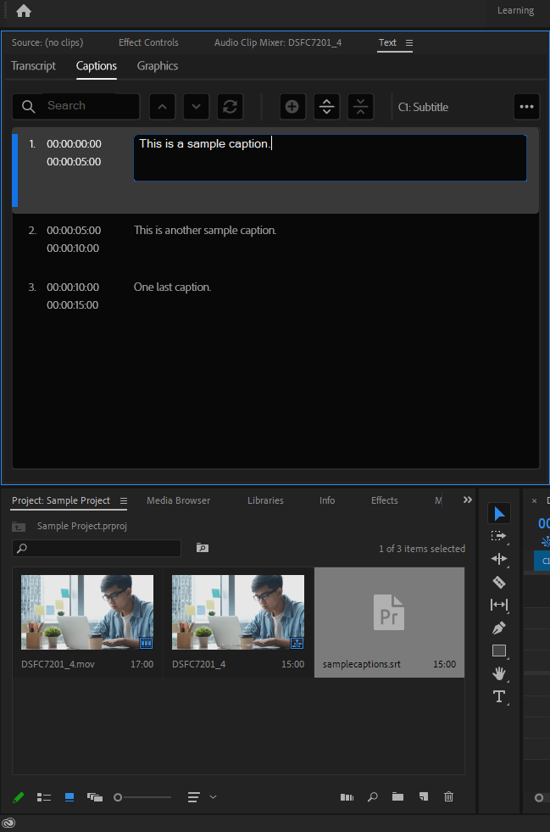Open the Learning workspace link
Viewport: 550px width, 832px height.
point(515,11)
